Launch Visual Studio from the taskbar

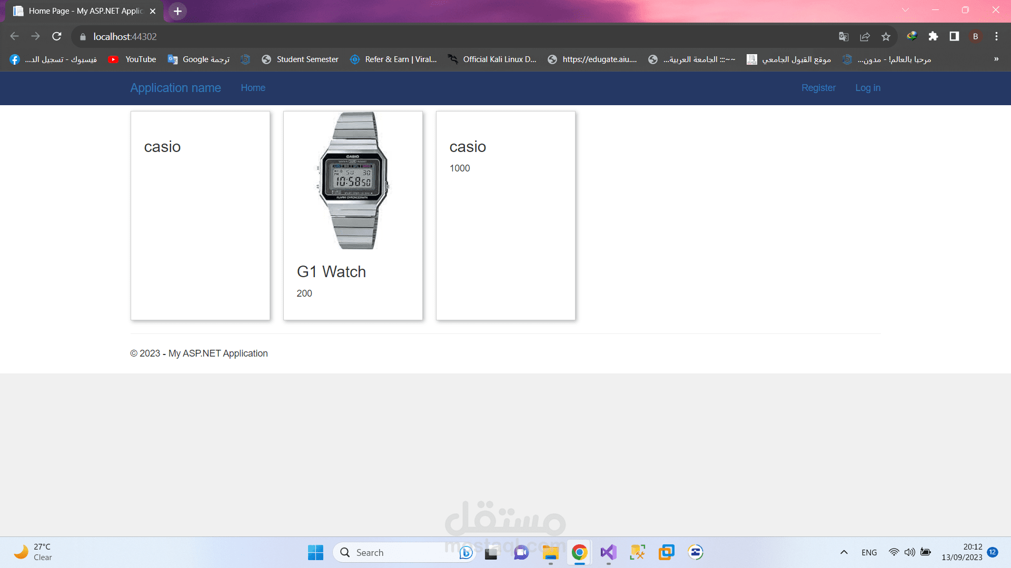coord(608,552)
